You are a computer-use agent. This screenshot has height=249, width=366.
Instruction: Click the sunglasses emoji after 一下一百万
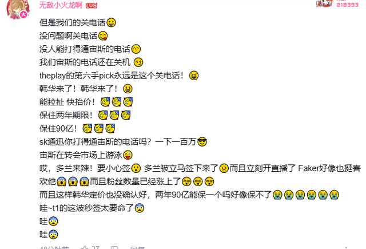202,142
